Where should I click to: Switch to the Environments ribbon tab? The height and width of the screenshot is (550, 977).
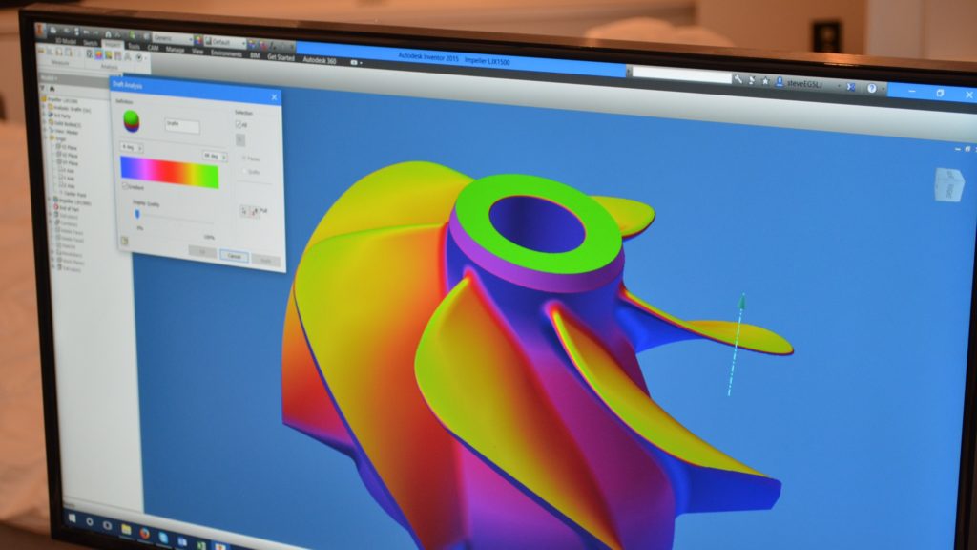tap(226, 53)
